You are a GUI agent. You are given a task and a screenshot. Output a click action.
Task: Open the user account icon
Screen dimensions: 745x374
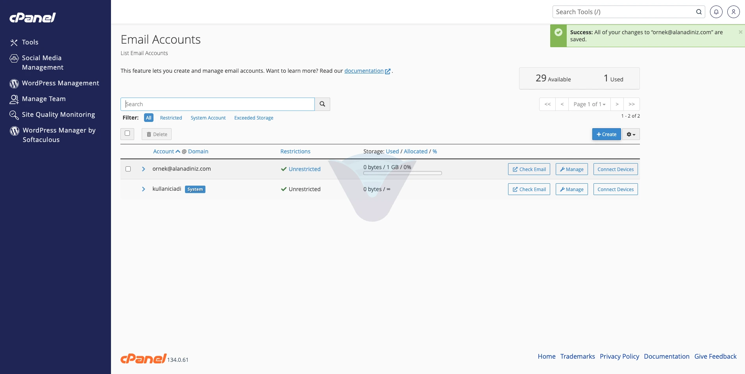click(x=734, y=12)
